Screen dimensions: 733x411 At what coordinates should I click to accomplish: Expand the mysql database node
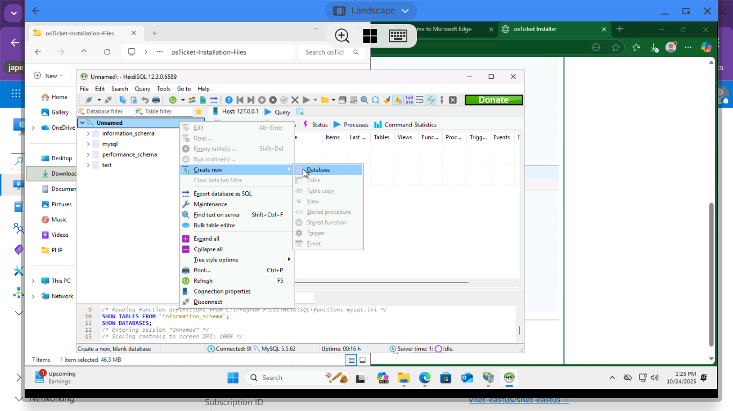point(89,144)
